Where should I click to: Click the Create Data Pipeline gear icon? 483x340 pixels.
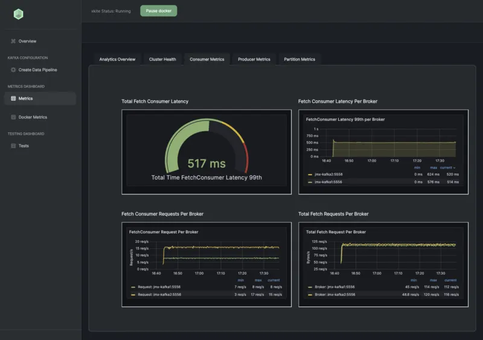point(13,70)
